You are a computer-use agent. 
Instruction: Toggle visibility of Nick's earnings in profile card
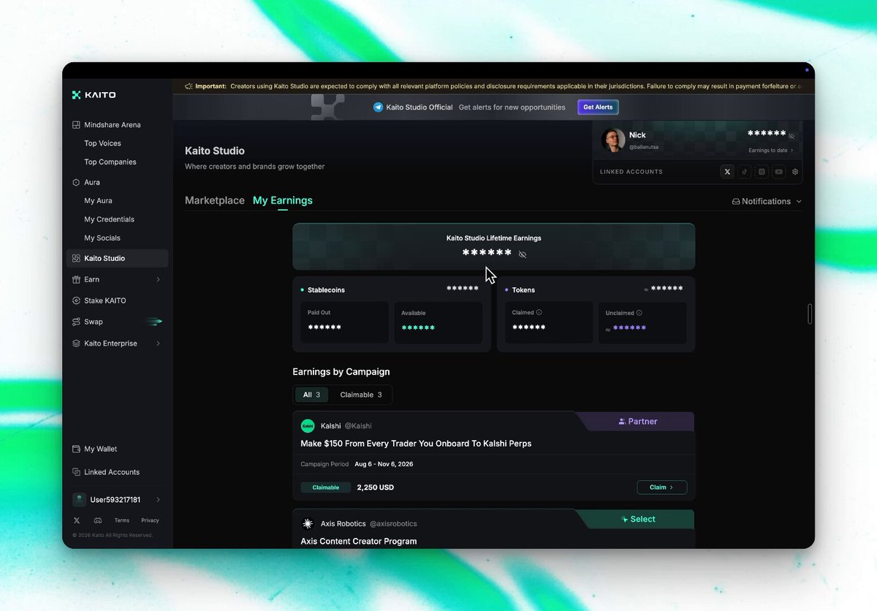(791, 136)
